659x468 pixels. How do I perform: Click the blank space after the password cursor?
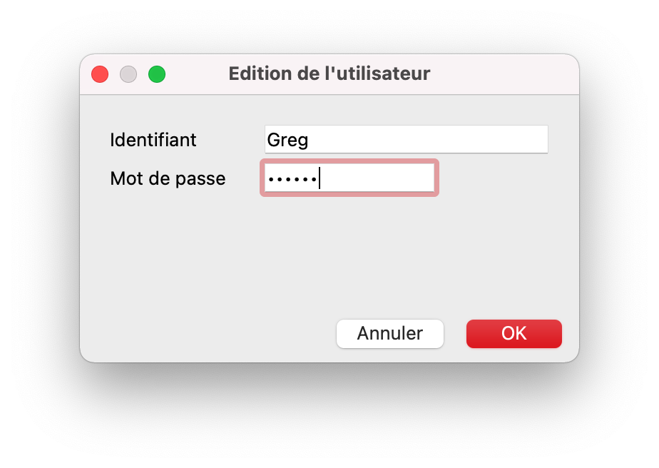[x=378, y=178]
